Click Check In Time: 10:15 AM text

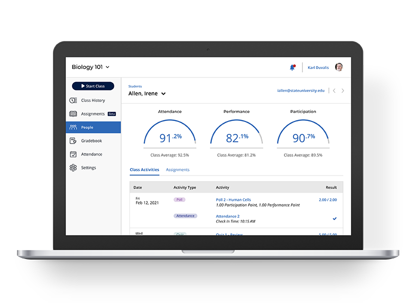(x=235, y=221)
